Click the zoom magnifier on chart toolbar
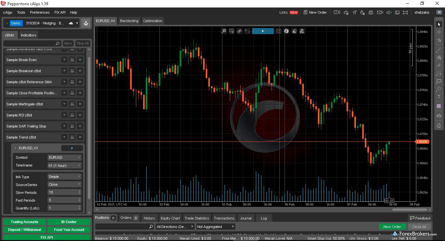445x241 pixels. coord(224,31)
